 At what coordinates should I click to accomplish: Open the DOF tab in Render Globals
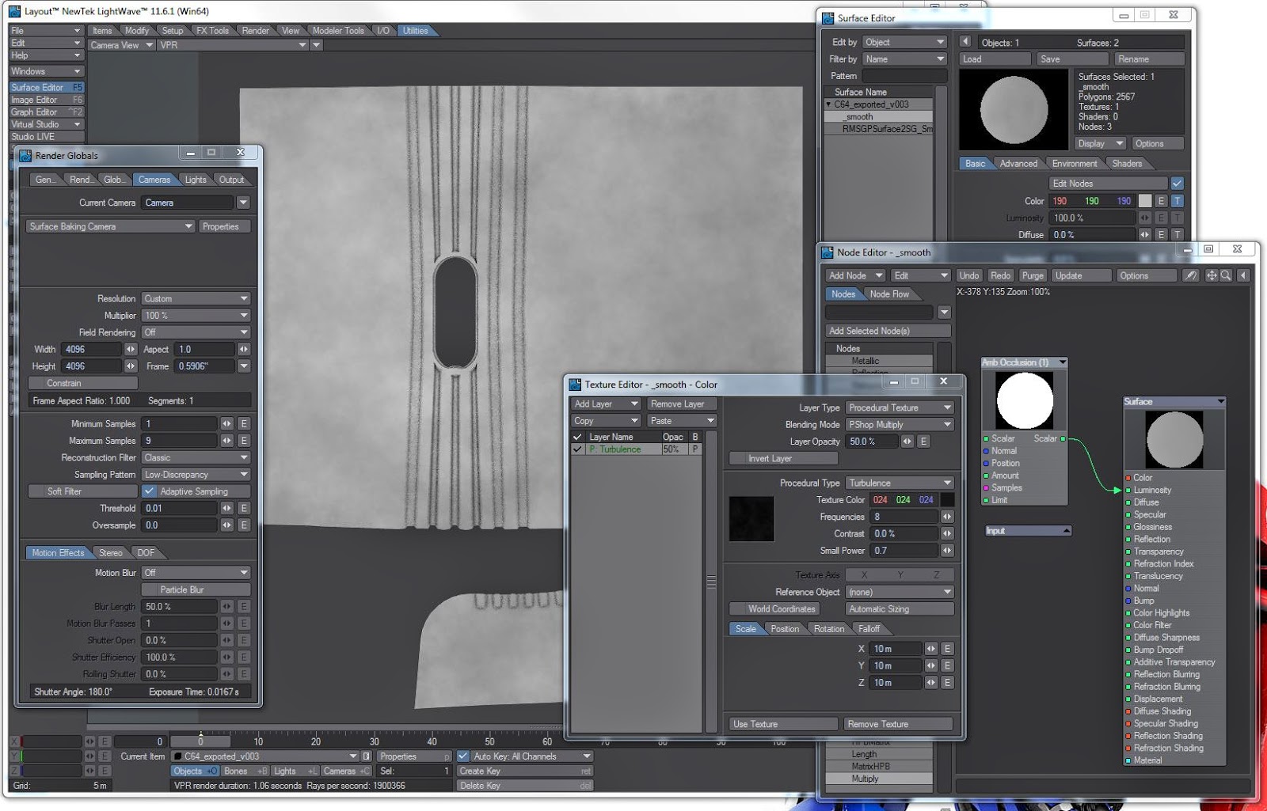pyautogui.click(x=146, y=553)
